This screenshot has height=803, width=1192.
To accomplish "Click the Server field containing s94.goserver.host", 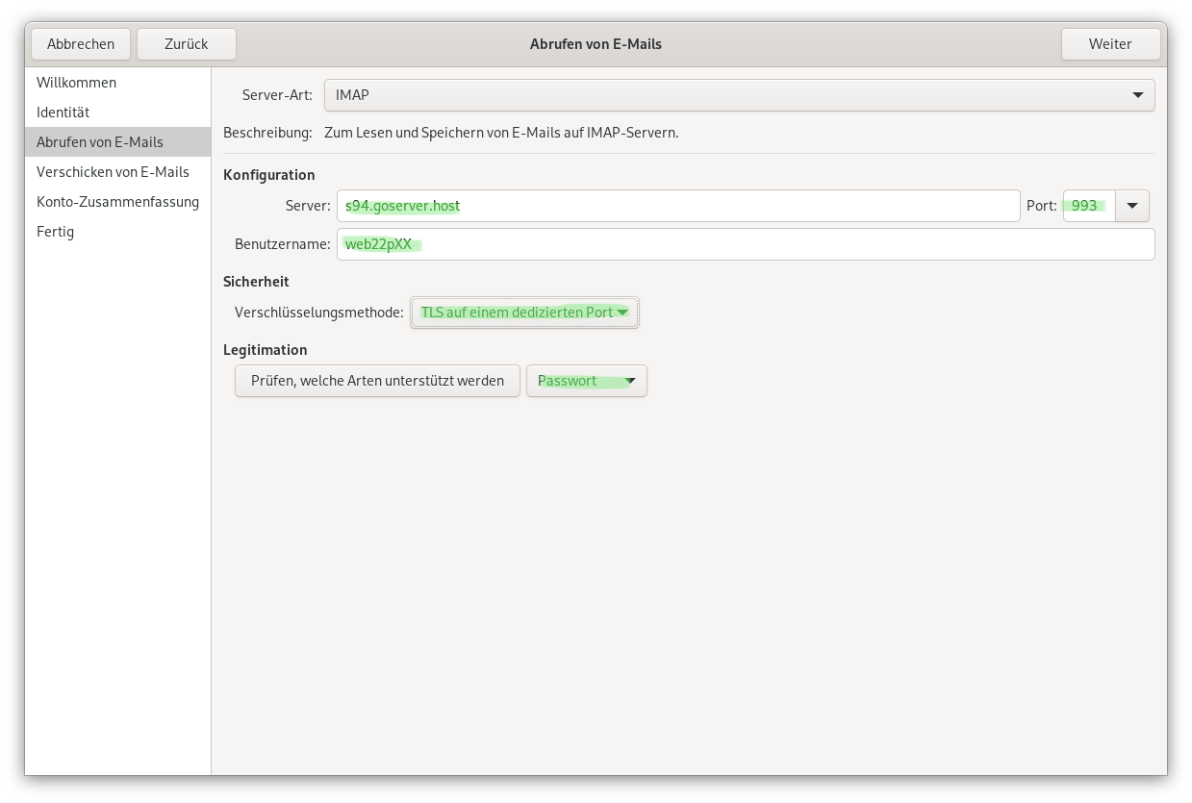I will 677,206.
